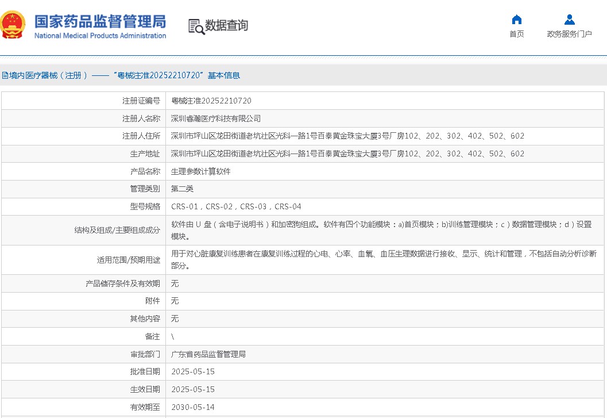Click the 第二类 management category value

click(183, 189)
